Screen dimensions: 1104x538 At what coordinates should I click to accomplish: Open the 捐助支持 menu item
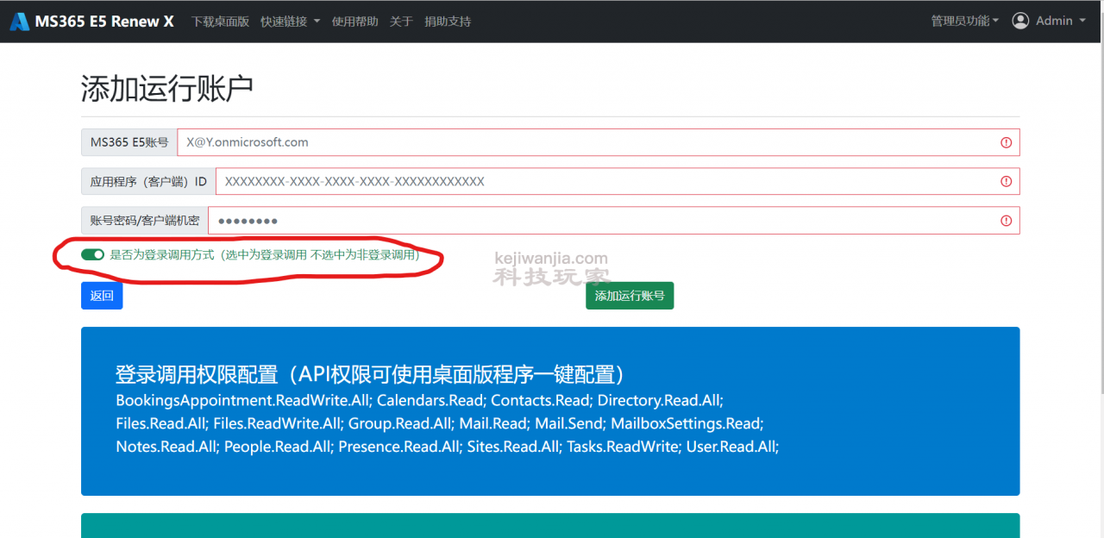[x=448, y=22]
